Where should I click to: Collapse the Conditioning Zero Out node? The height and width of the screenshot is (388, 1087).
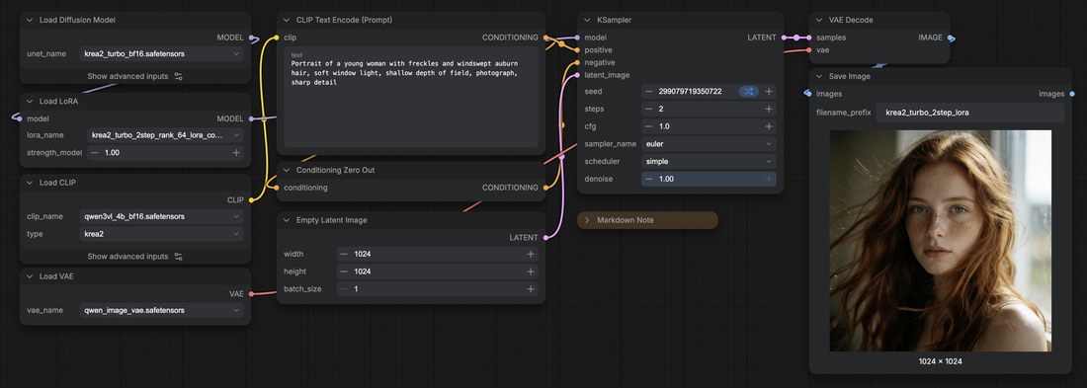tap(287, 170)
